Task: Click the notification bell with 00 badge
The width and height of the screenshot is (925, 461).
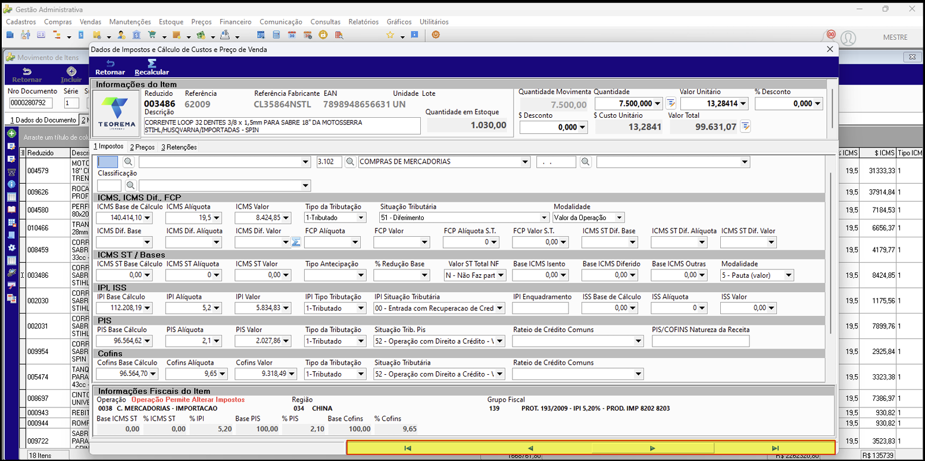Action: [x=829, y=37]
